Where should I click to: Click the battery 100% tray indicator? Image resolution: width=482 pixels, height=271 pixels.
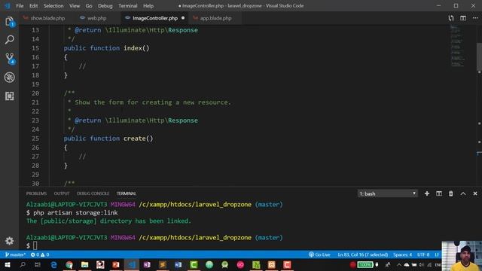pyautogui.click(x=365, y=264)
